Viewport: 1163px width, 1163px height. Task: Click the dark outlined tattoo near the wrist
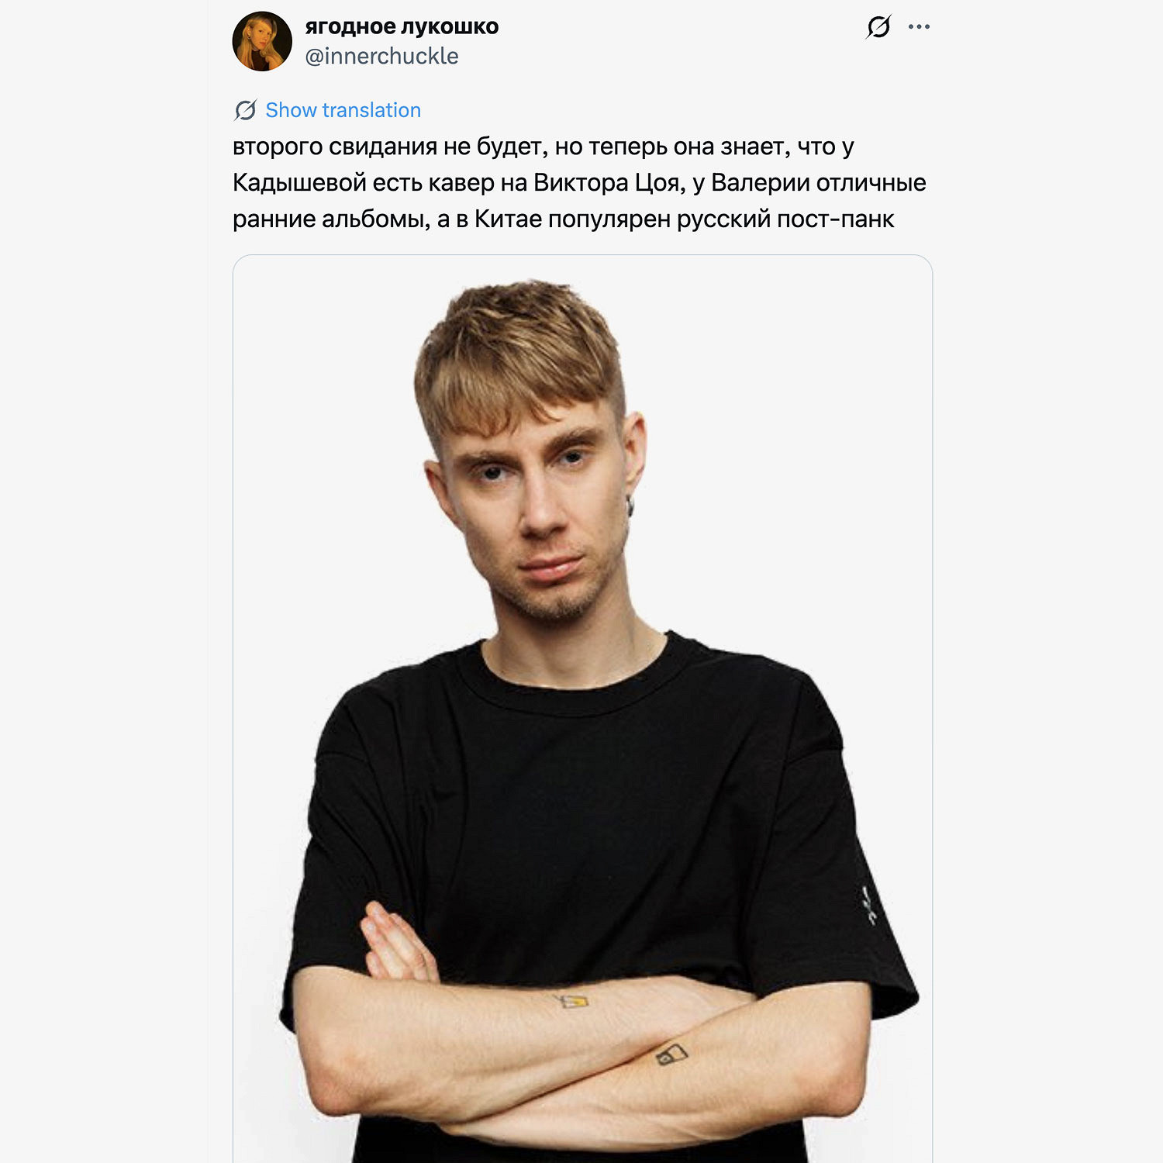[x=671, y=1055]
